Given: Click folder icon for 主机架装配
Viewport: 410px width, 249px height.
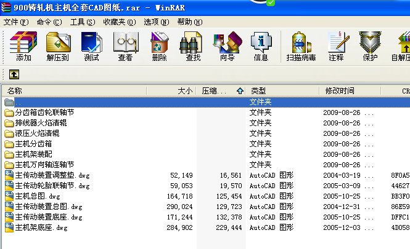Looking at the screenshot, I should point(9,154).
